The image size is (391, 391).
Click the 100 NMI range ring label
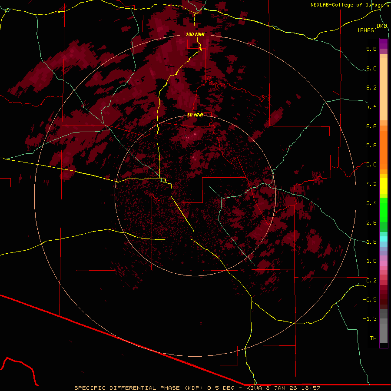coord(195,34)
